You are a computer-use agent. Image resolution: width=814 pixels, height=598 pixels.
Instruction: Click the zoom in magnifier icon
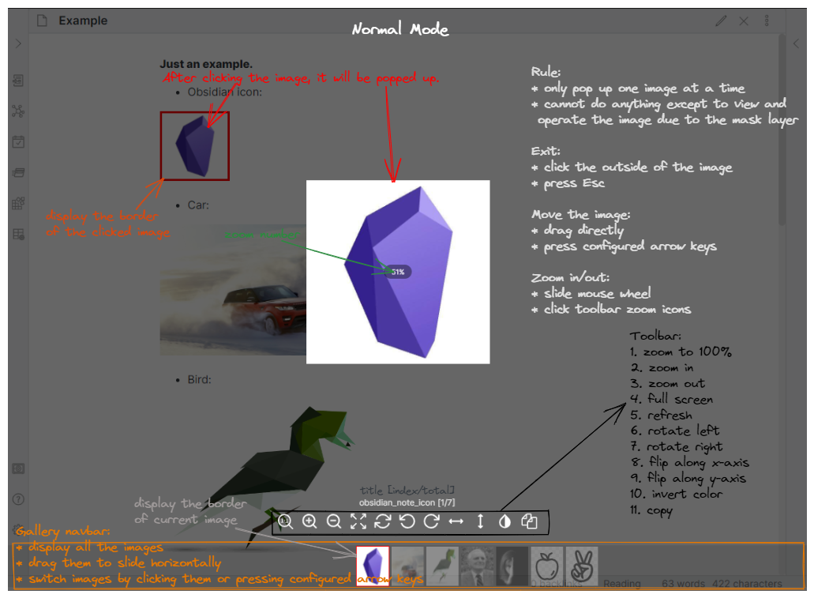(x=309, y=521)
